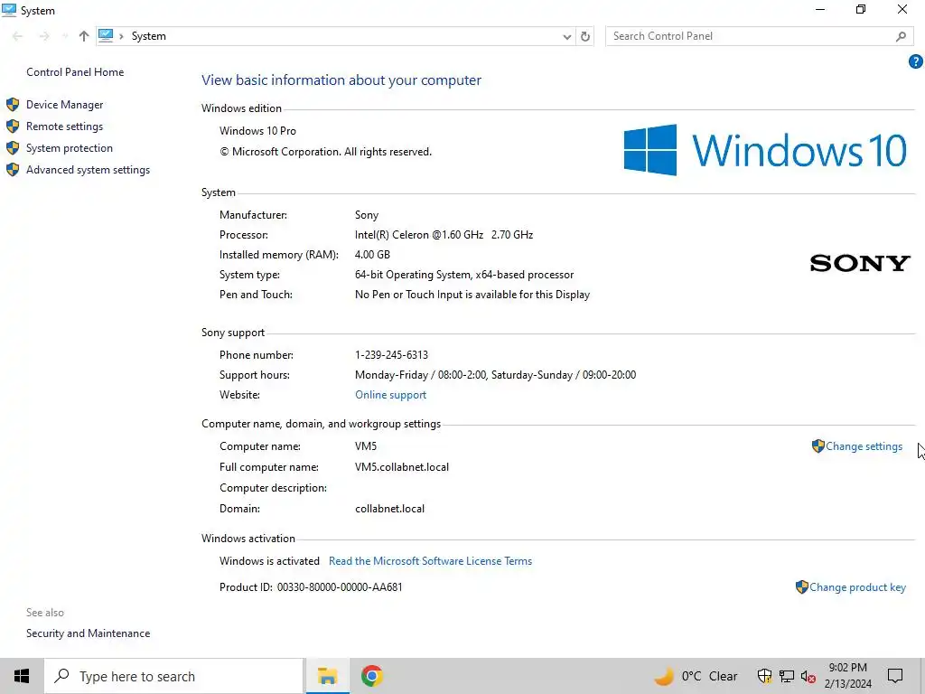The width and height of the screenshot is (925, 694).
Task: Click the breadcrumb chevron before System
Action: tap(121, 36)
